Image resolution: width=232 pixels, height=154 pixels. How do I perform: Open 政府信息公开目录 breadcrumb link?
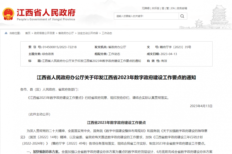tap(44, 33)
